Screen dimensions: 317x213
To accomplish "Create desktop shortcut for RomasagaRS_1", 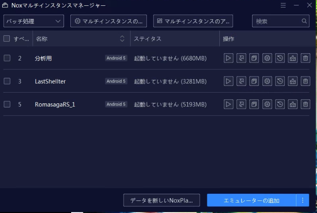I will click(x=241, y=104).
